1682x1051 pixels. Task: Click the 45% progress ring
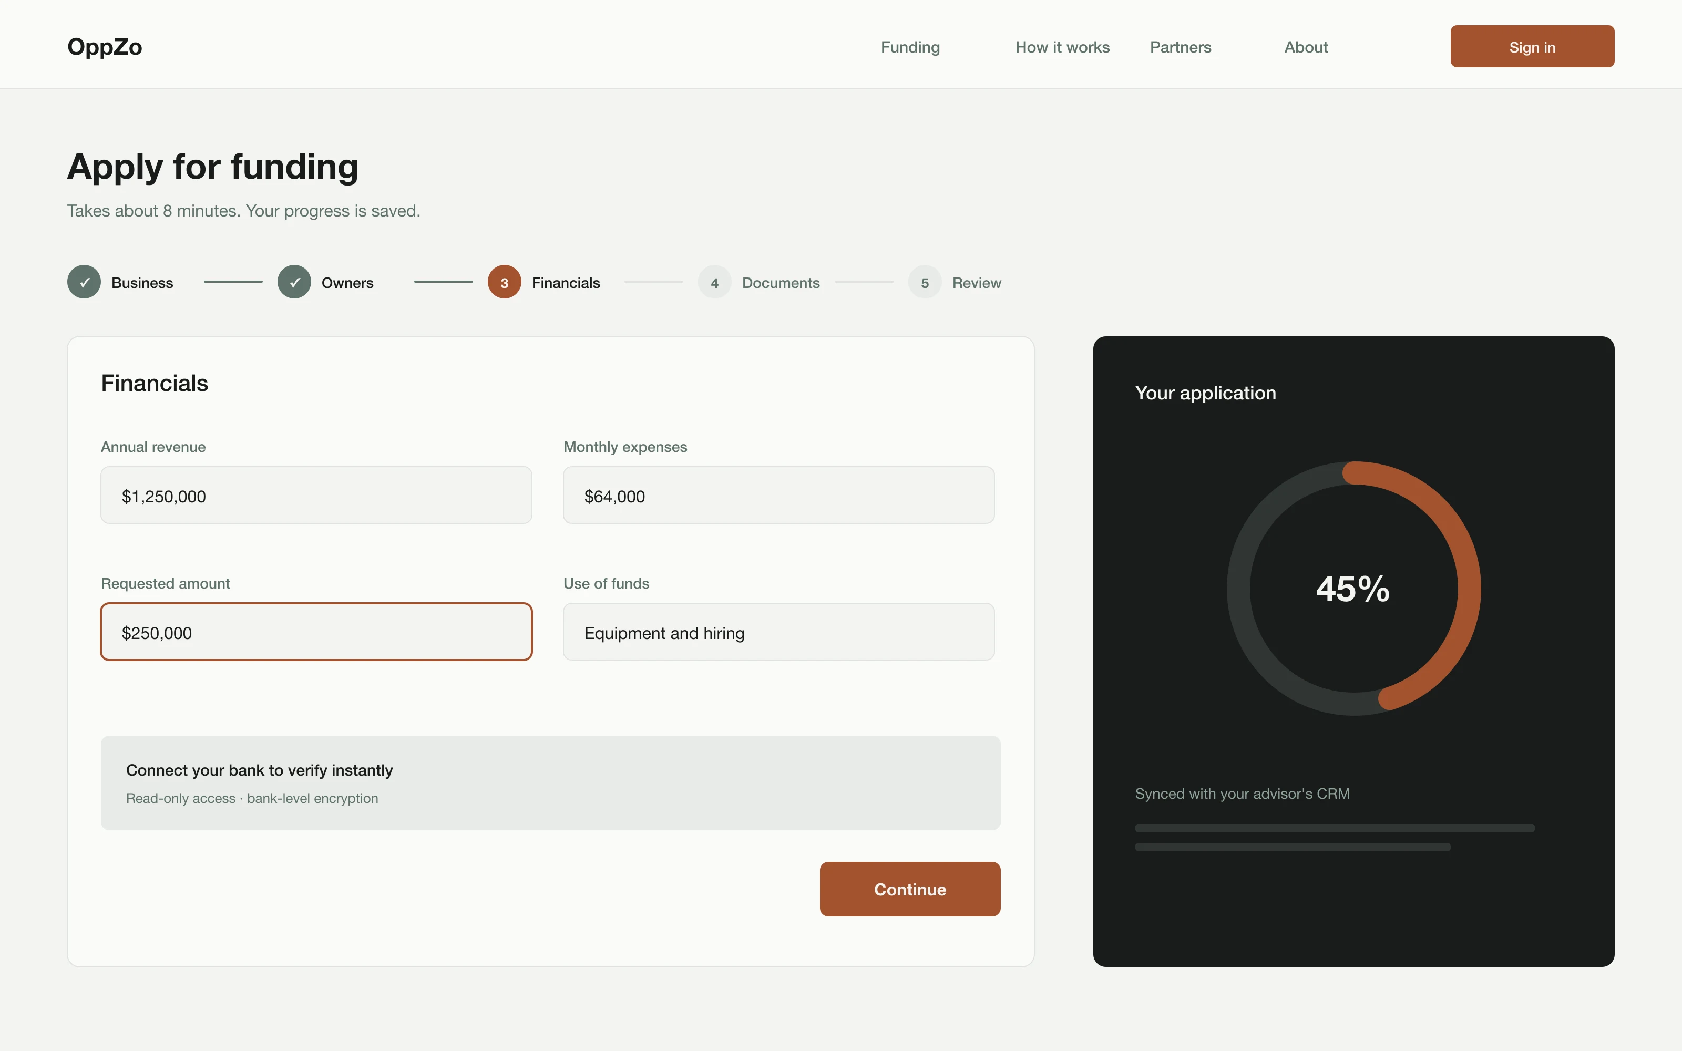tap(1353, 589)
